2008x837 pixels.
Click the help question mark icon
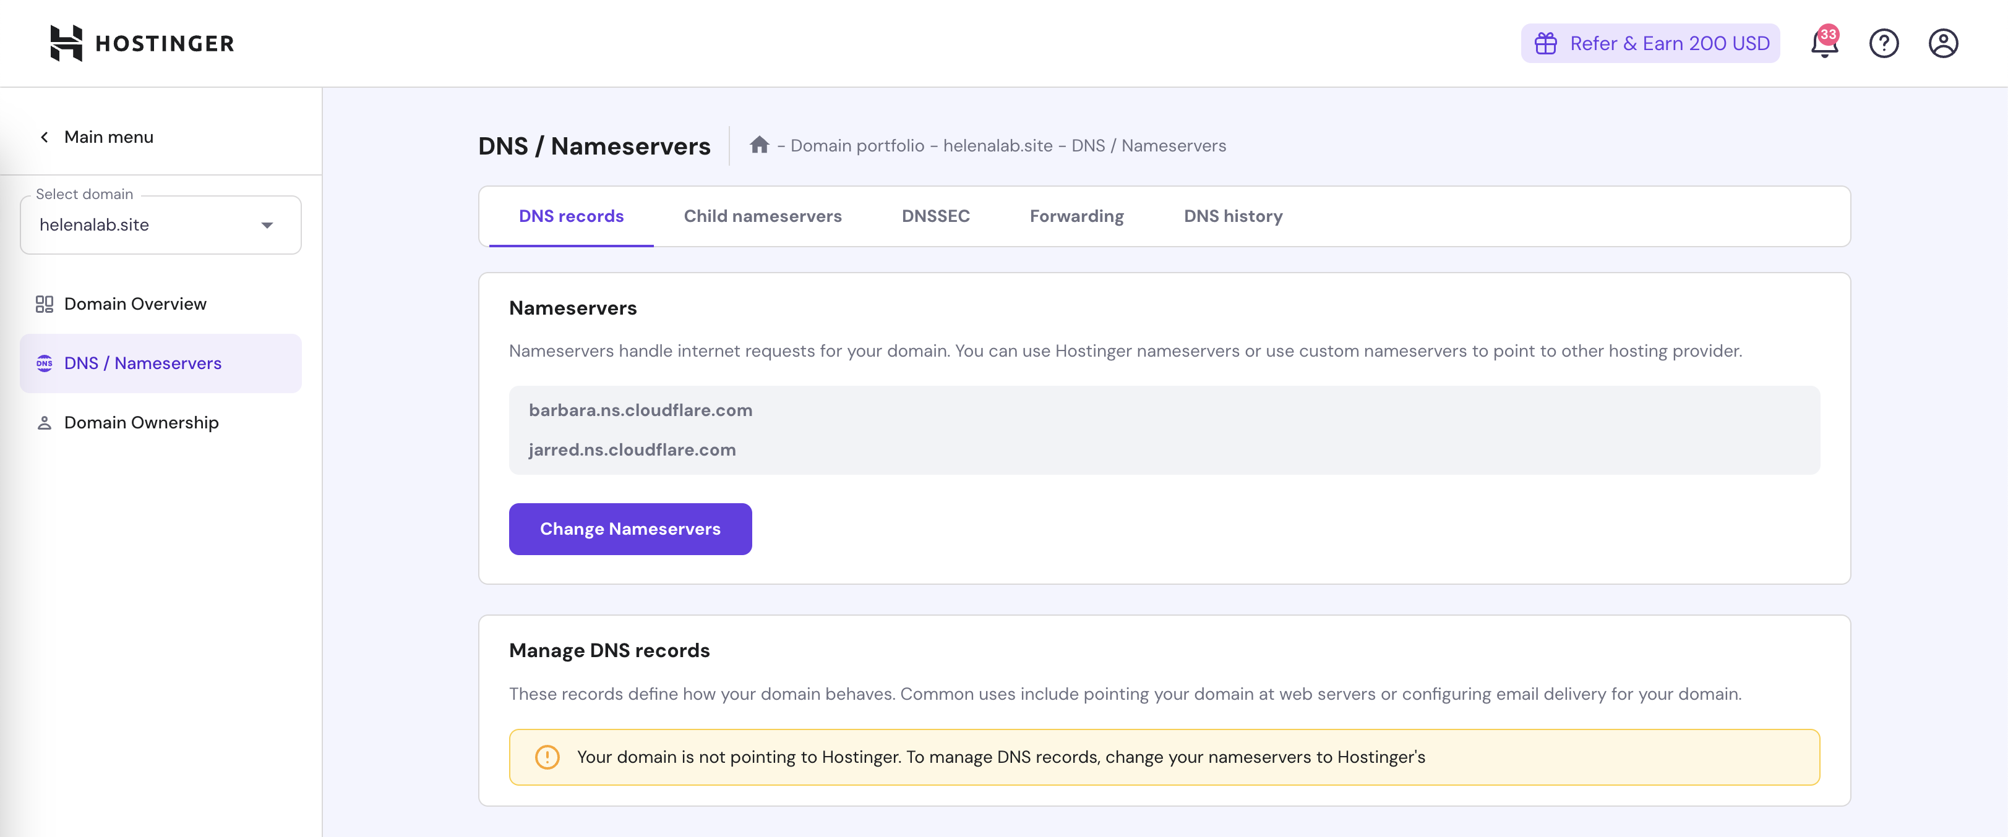pyautogui.click(x=1883, y=44)
